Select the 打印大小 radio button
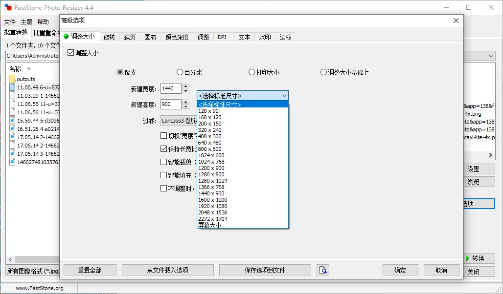The width and height of the screenshot is (503, 294). click(251, 72)
